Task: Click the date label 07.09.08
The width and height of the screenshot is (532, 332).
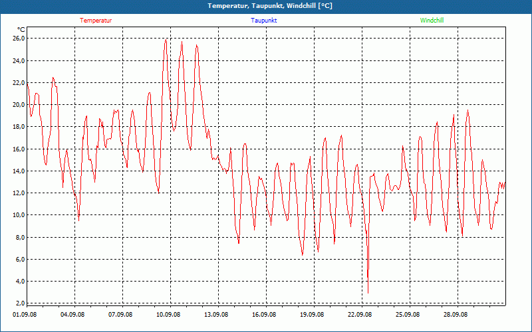Action: click(120, 315)
